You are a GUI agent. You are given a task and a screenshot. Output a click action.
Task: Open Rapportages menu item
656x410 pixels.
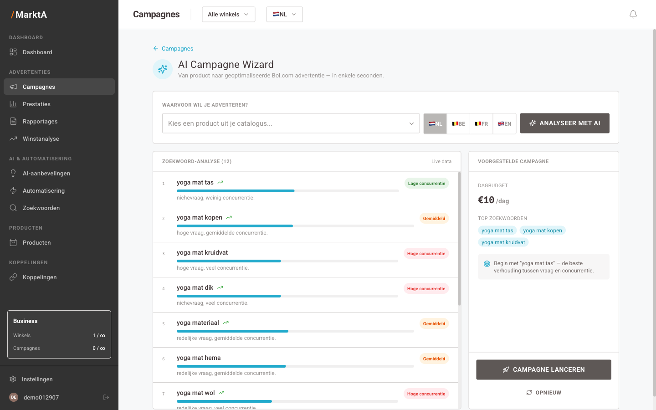(59, 121)
